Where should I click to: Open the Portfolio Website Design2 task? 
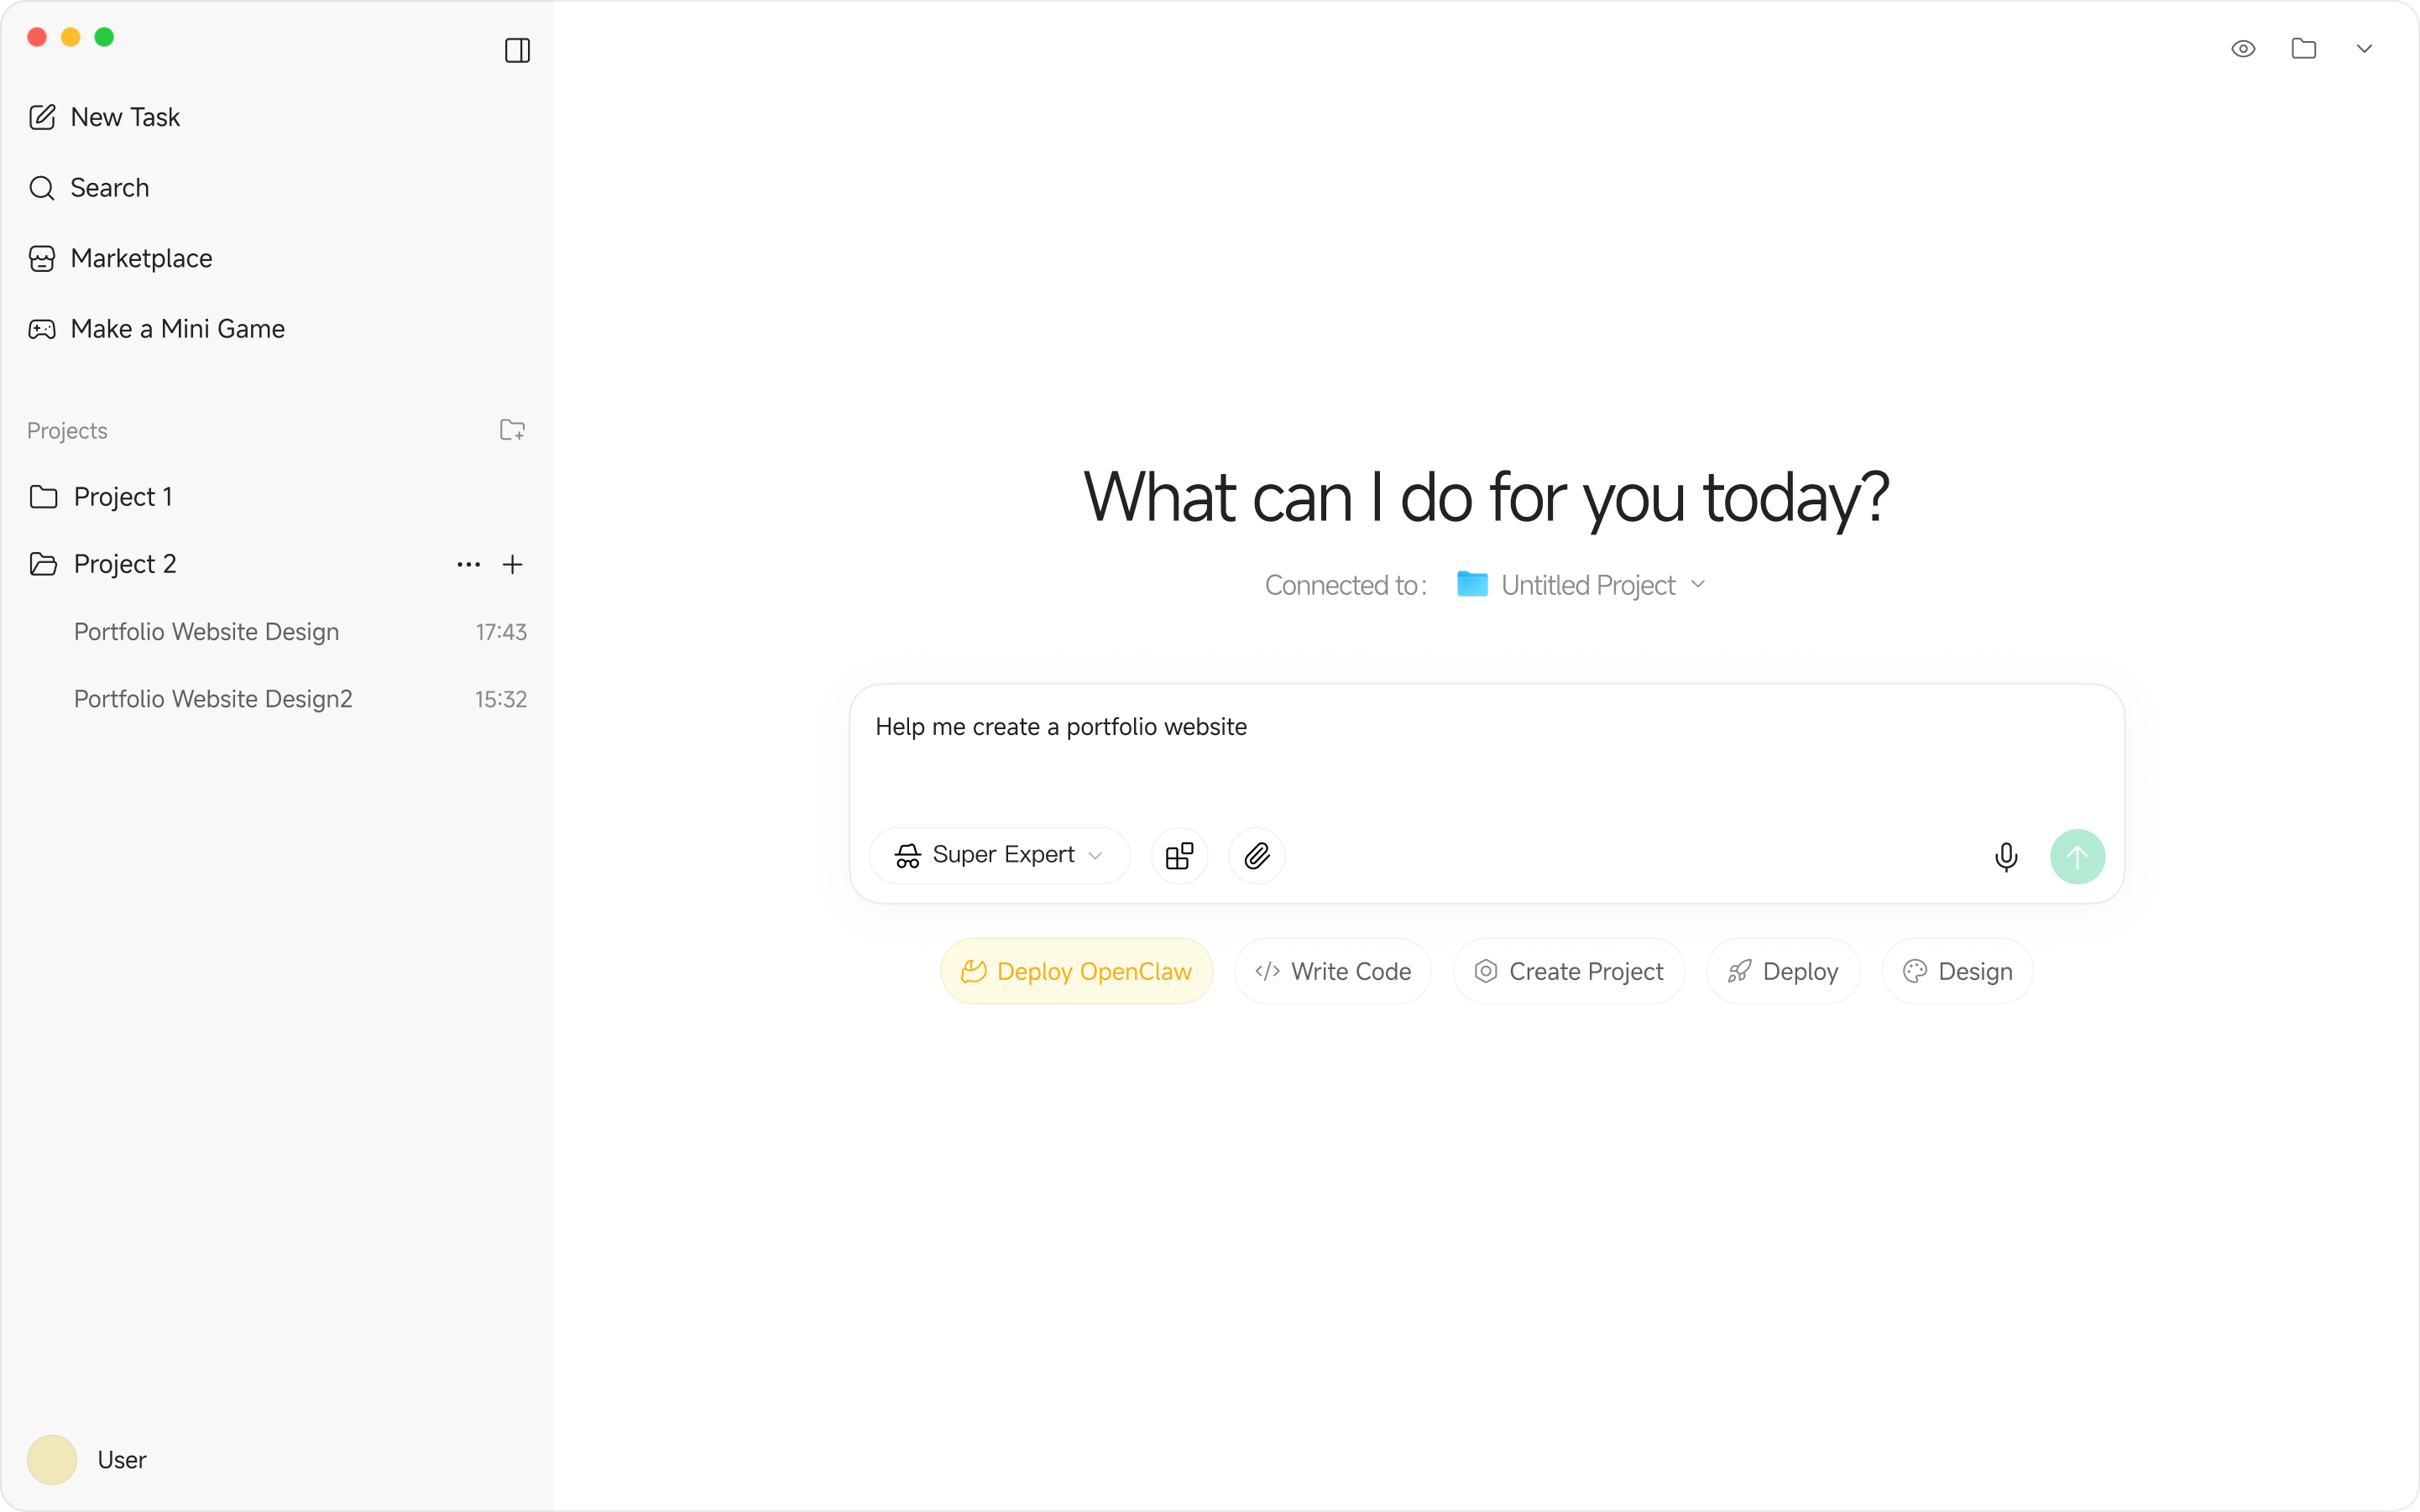[x=212, y=698]
